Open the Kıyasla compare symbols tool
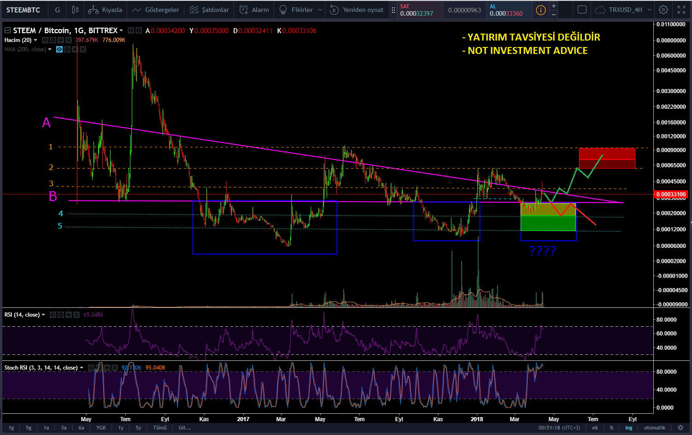The width and height of the screenshot is (692, 435). pos(105,10)
